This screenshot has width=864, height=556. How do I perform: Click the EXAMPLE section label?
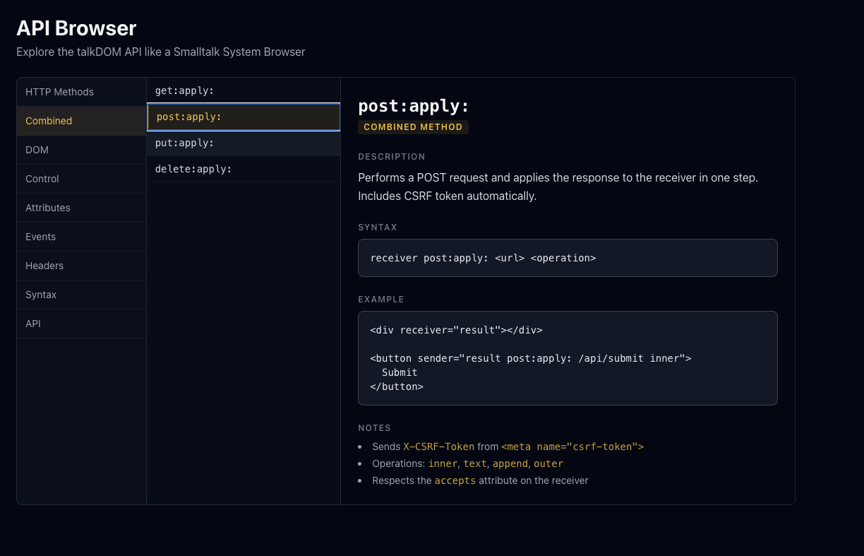(381, 300)
